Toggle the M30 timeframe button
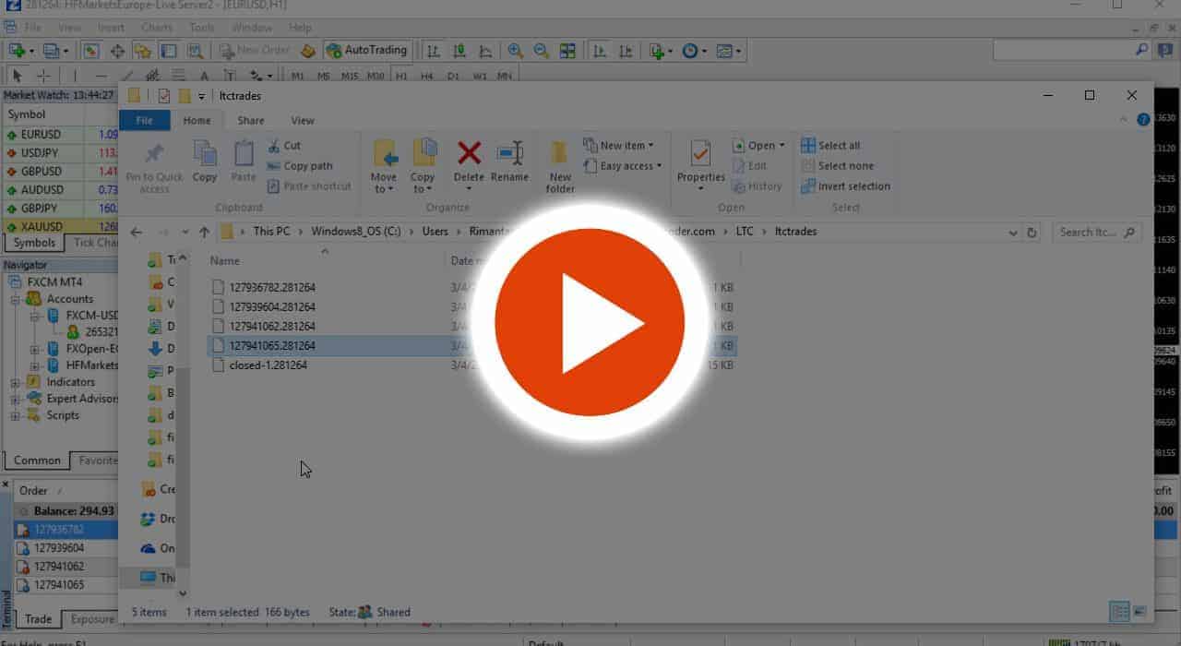The width and height of the screenshot is (1181, 646). click(376, 76)
